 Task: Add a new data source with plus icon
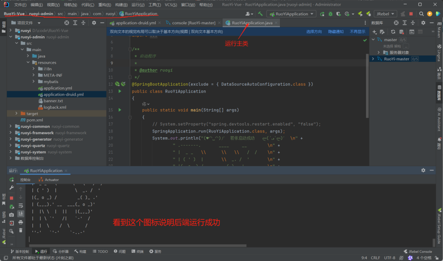pyautogui.click(x=374, y=32)
